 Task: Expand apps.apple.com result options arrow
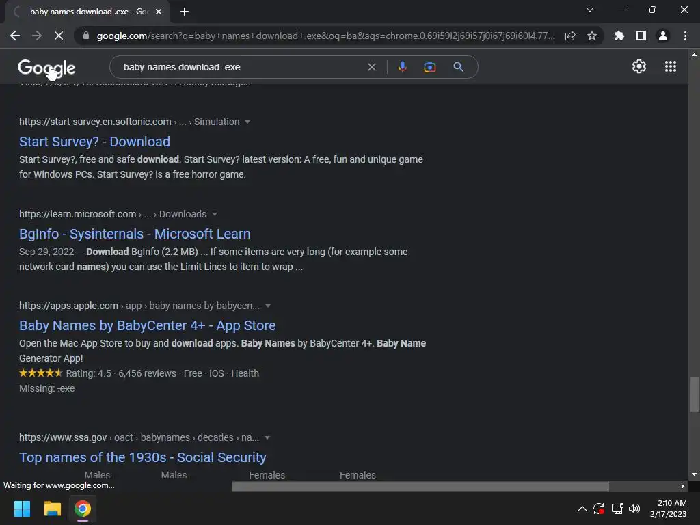pos(268,306)
